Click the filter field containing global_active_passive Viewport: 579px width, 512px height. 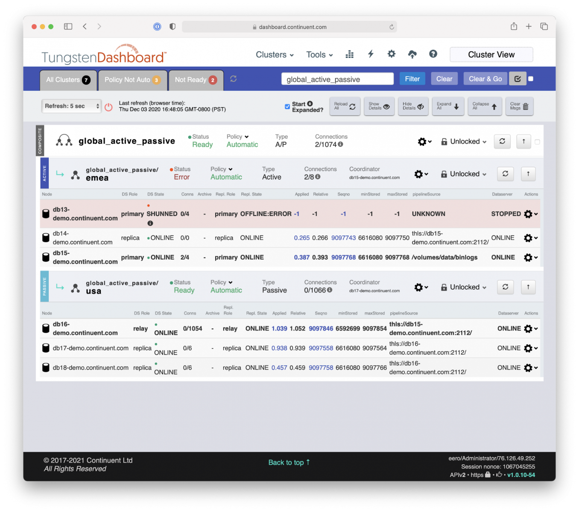click(x=337, y=79)
